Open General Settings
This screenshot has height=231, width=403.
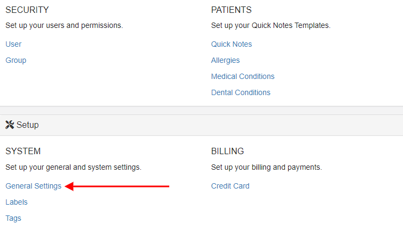pyautogui.click(x=33, y=186)
